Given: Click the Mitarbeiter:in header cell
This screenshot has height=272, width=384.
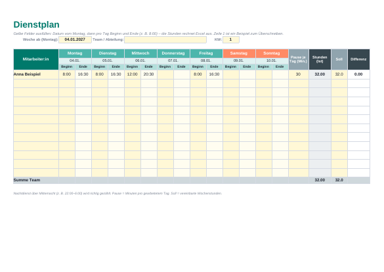Looking at the screenshot, I should click(x=36, y=59).
